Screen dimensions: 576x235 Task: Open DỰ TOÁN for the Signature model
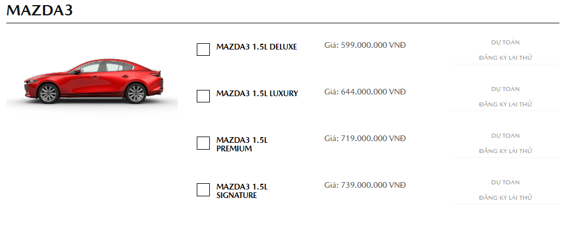pyautogui.click(x=505, y=182)
